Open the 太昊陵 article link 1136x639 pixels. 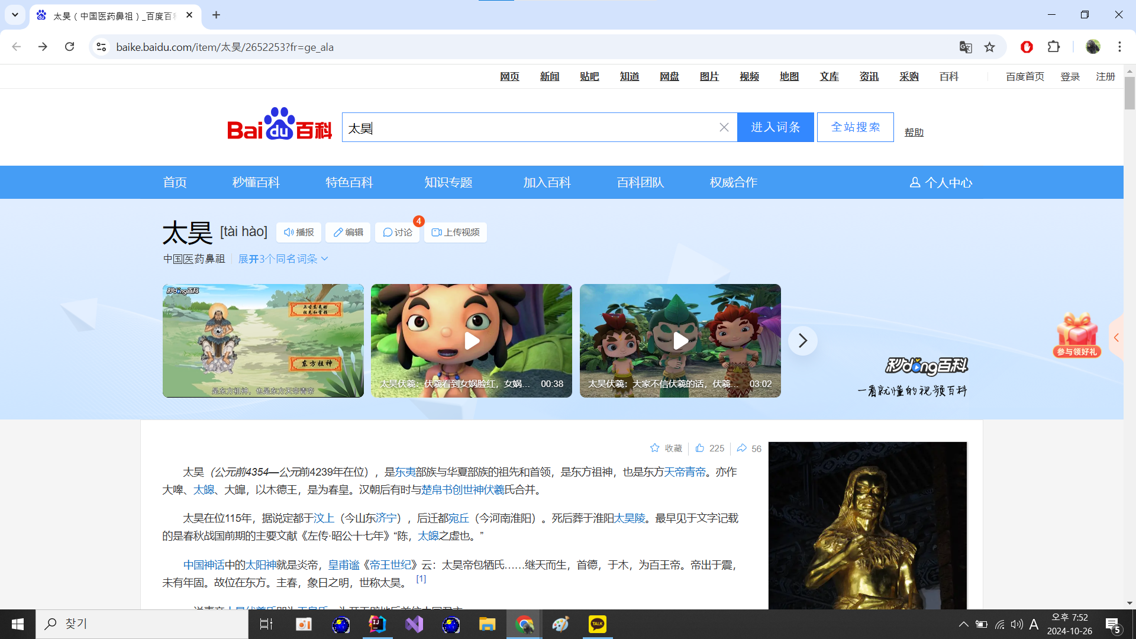coord(630,518)
